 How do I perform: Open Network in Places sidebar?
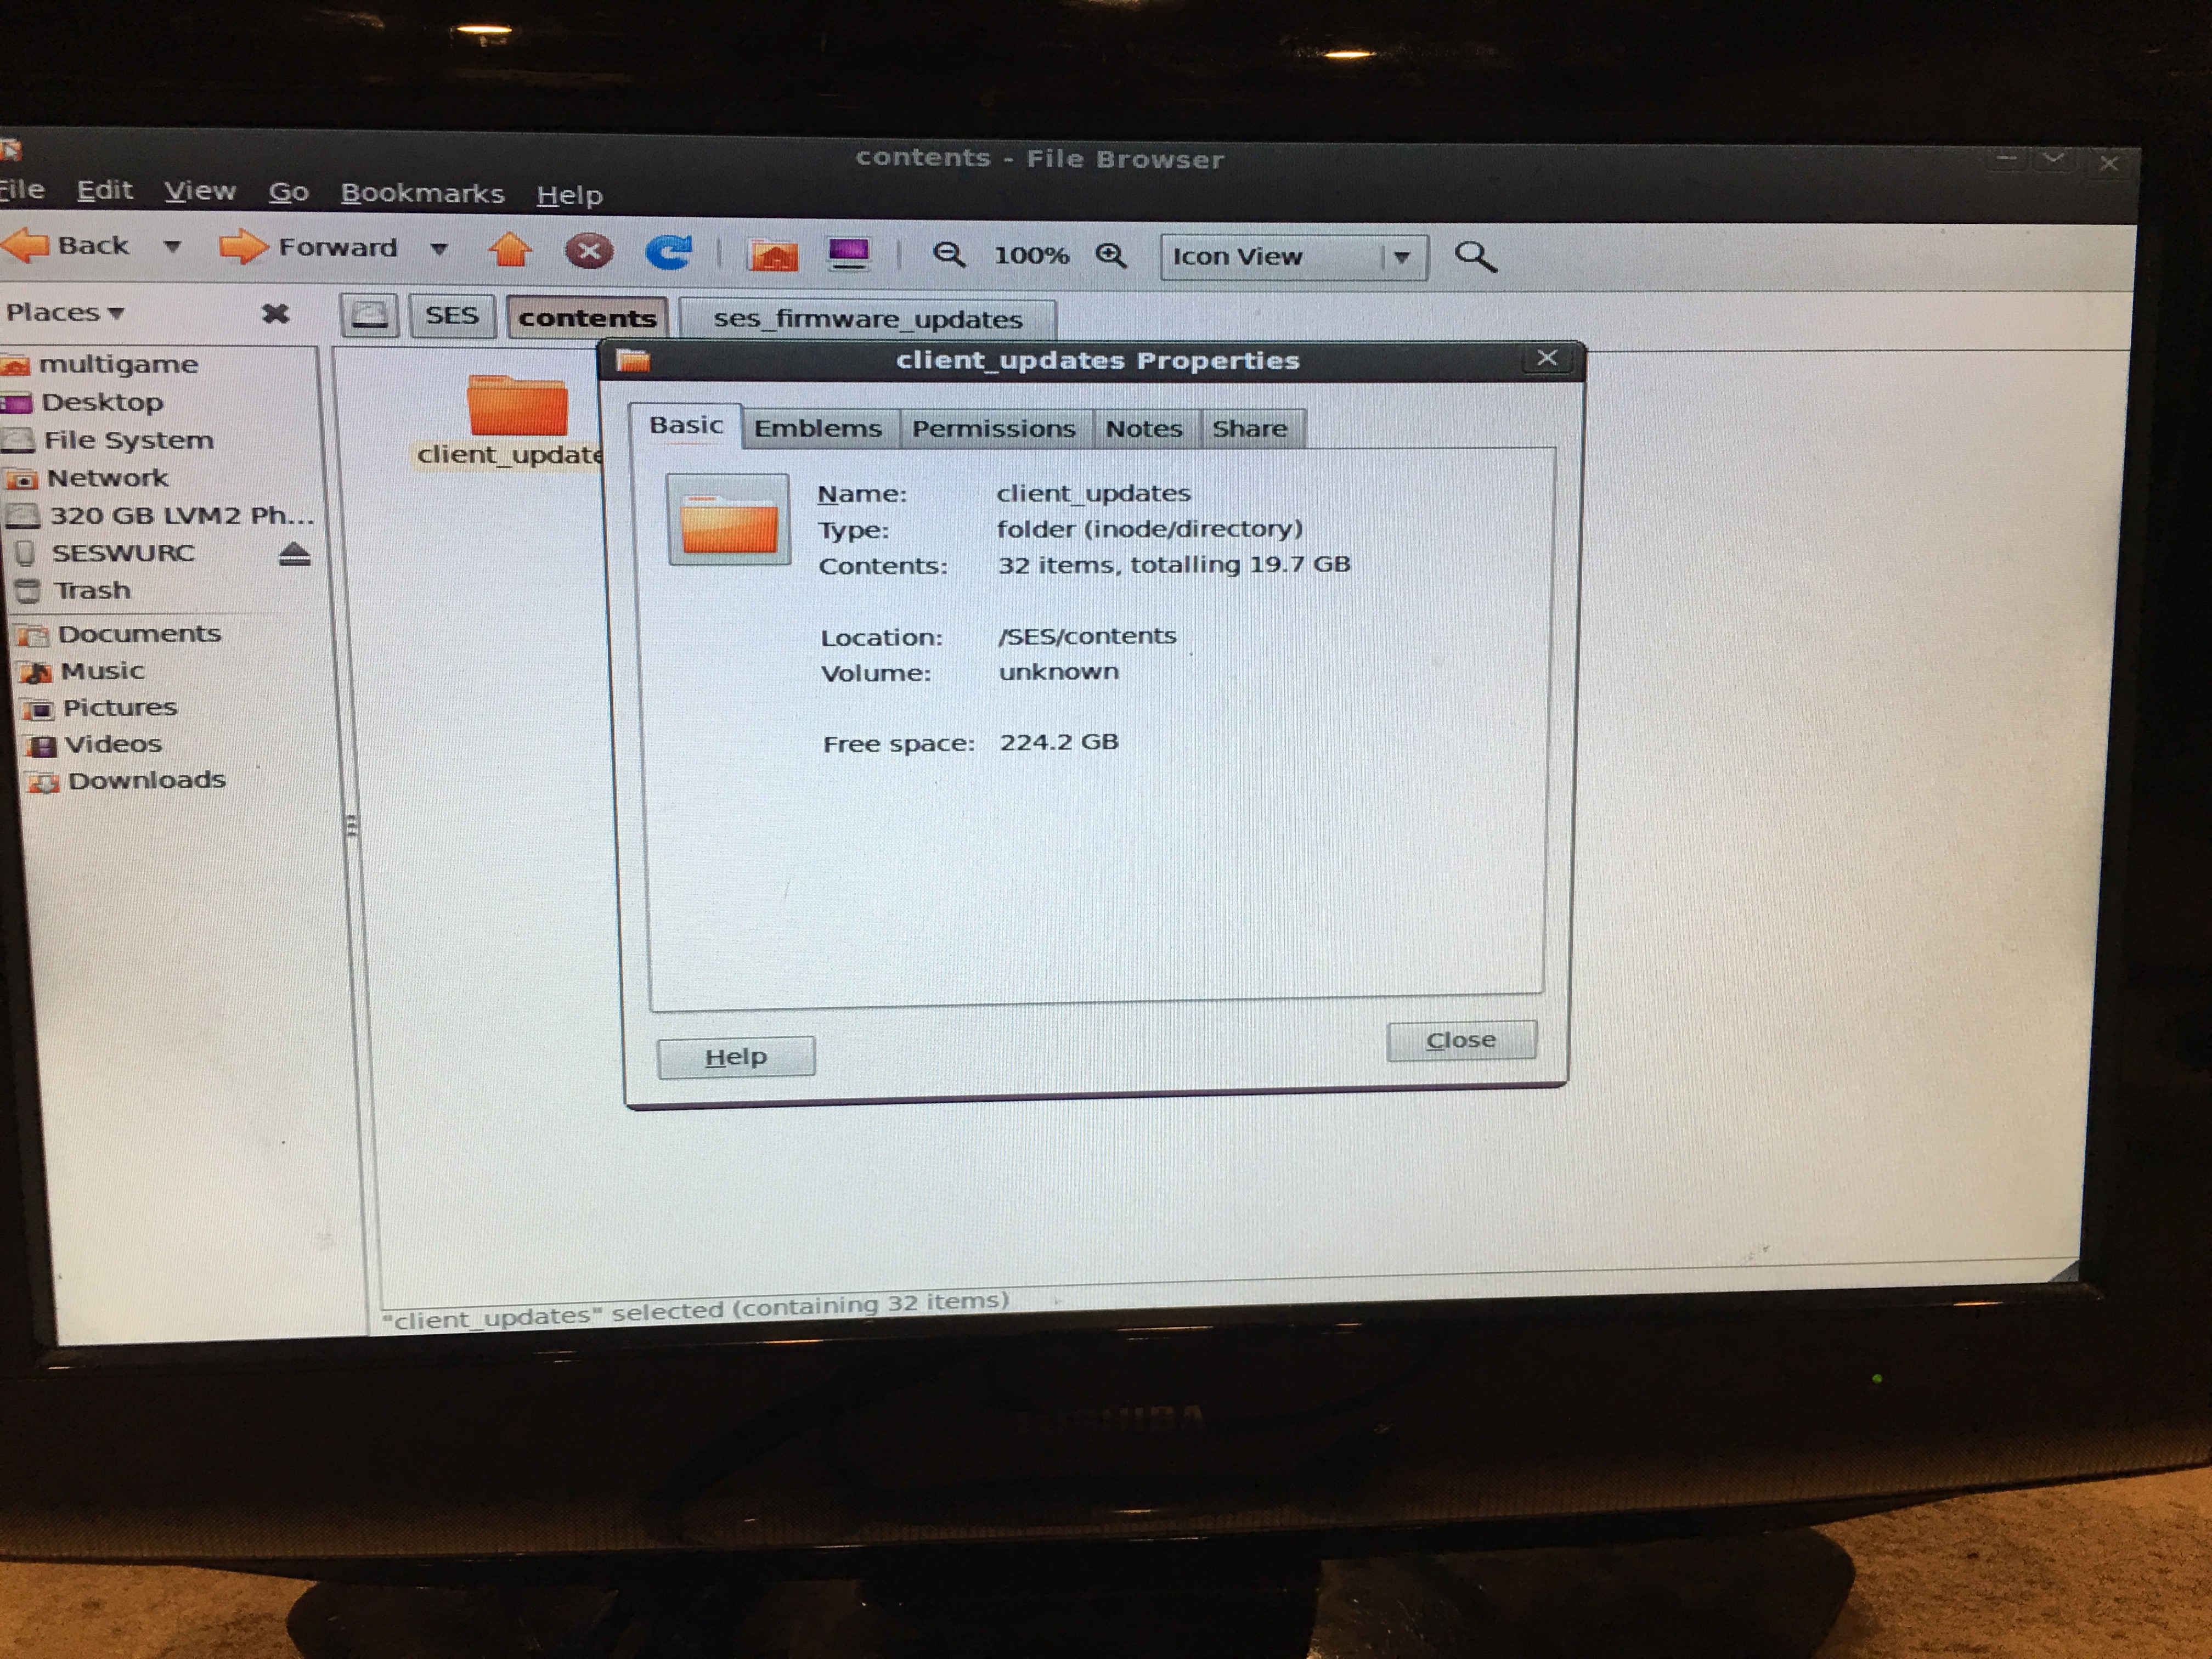[87, 478]
